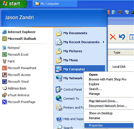This screenshot has width=134, height=129.
Task: Click the My Computer monitor icon
Action: pyautogui.click(x=59, y=69)
